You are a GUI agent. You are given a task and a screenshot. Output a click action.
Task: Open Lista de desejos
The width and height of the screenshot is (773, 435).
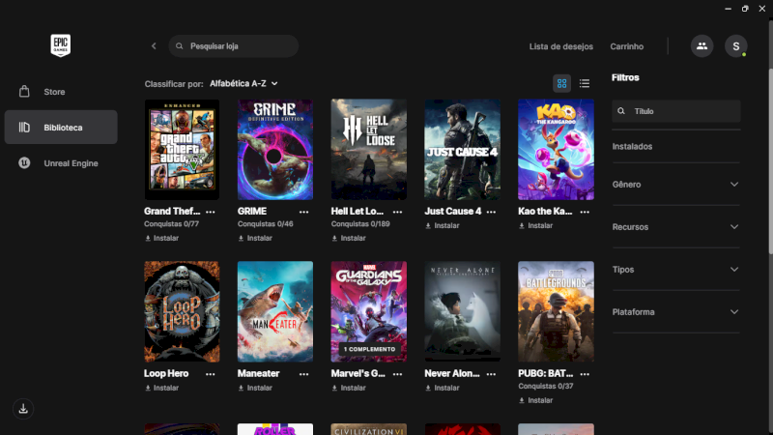[x=561, y=46]
